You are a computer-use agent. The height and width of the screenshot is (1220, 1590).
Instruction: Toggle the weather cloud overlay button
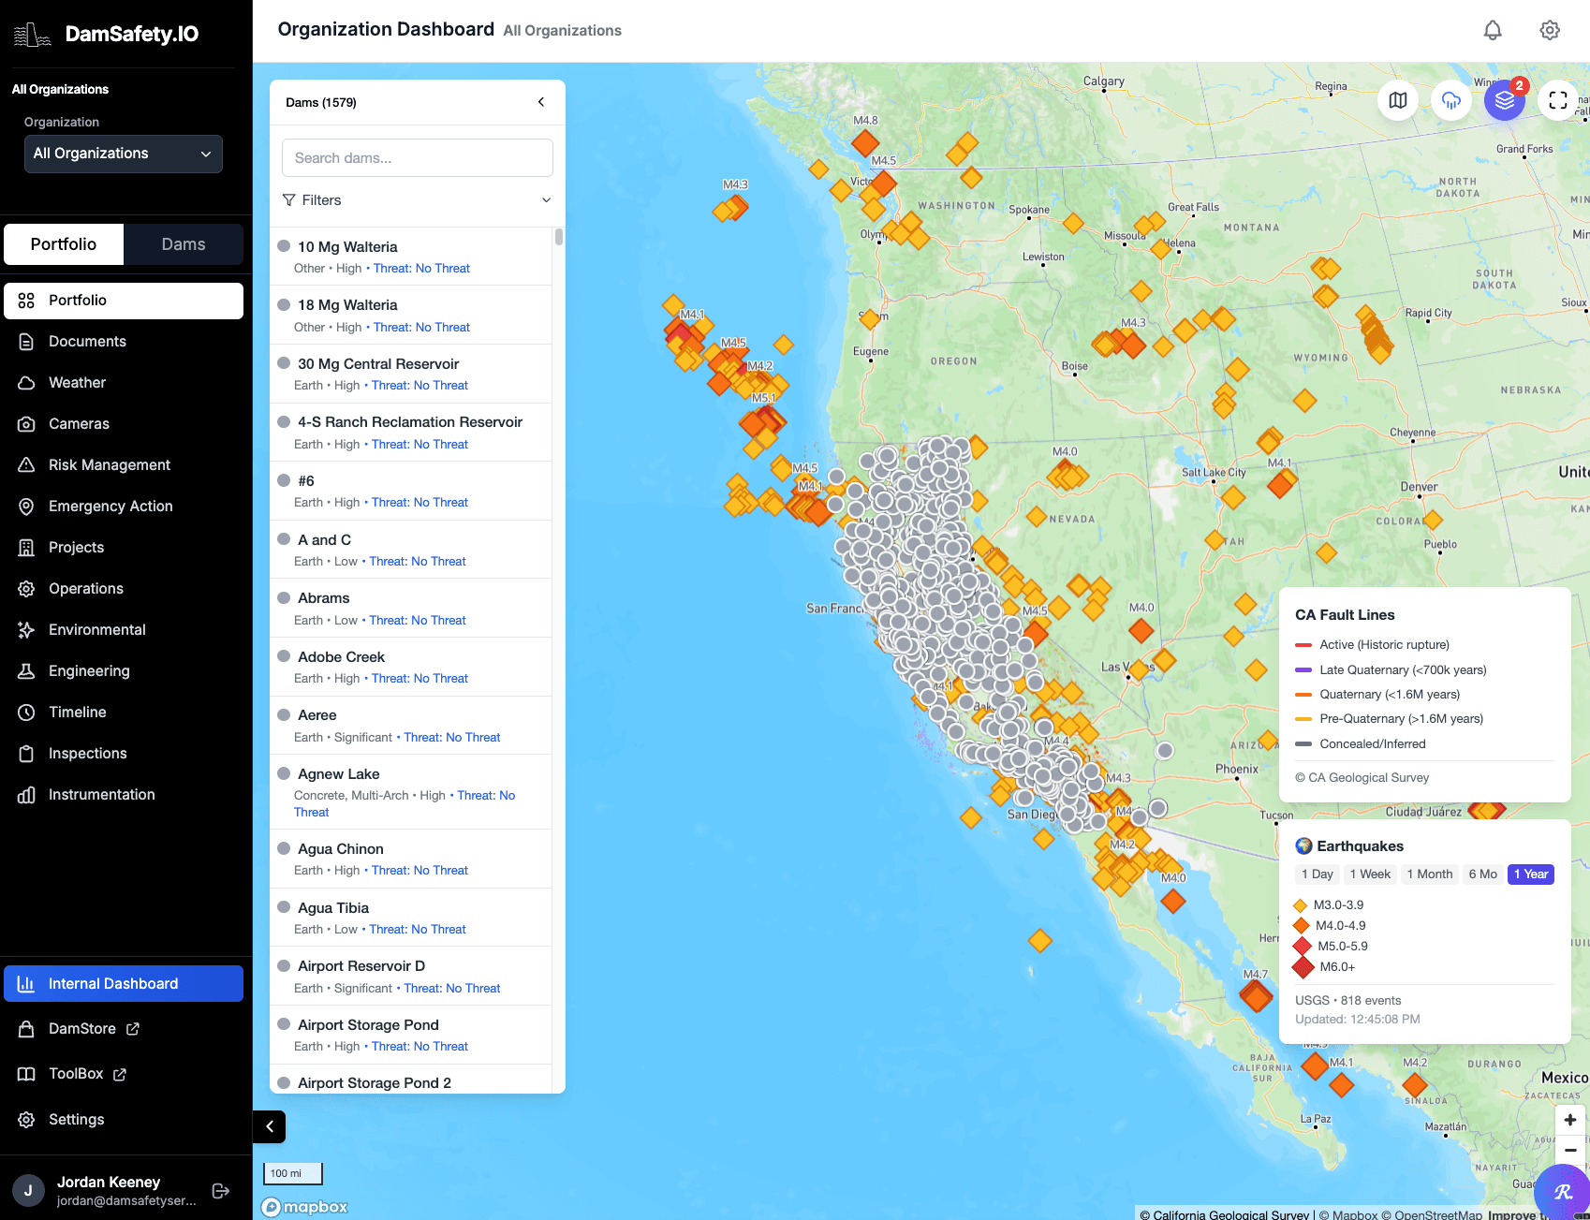tap(1451, 100)
